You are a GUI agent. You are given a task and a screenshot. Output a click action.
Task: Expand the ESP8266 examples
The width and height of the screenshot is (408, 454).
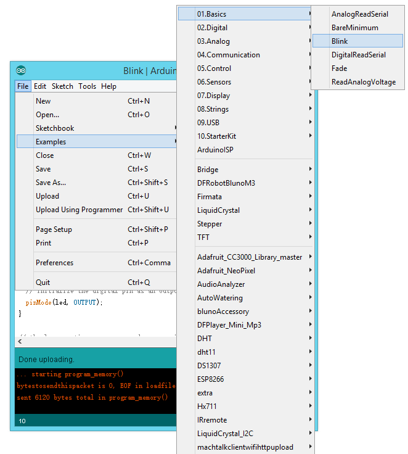point(245,379)
